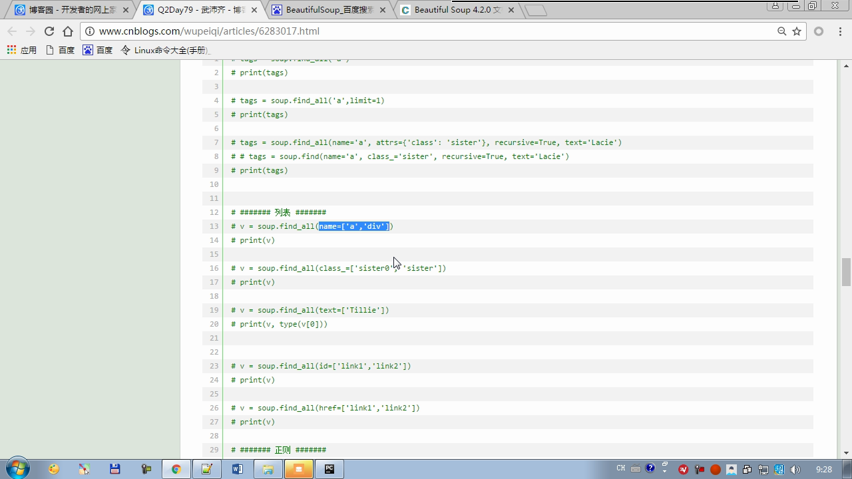Switch to Chrome in the taskbar
Screen dimensions: 852x479
[x=176, y=469]
